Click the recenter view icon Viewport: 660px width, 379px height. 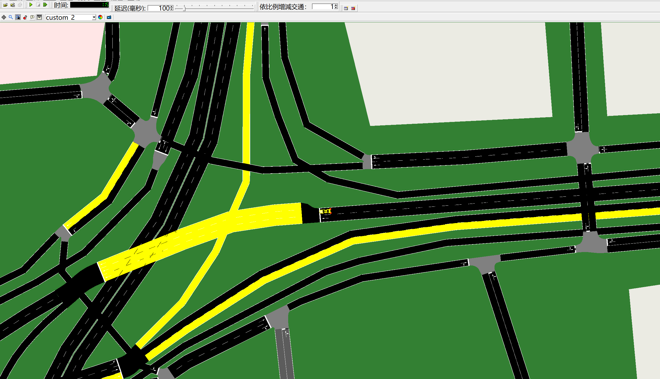pos(4,17)
